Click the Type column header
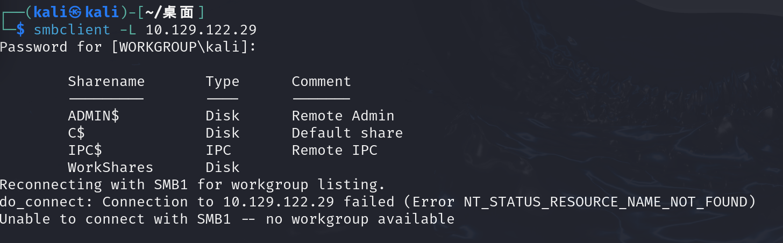Viewport: 783px width, 243px height. pyautogui.click(x=223, y=81)
